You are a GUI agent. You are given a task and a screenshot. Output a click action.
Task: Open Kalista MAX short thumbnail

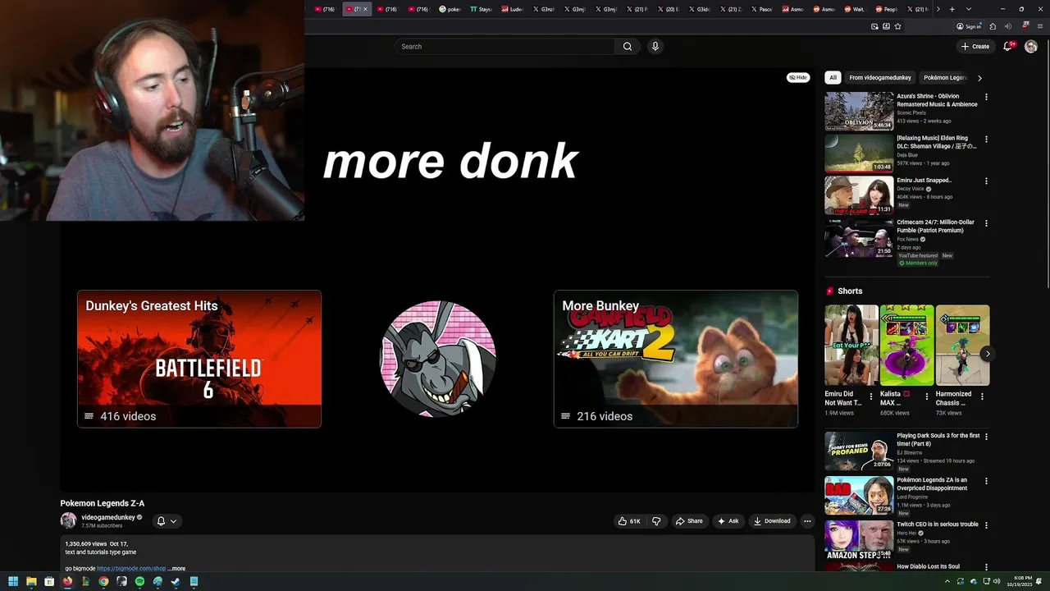(x=907, y=345)
